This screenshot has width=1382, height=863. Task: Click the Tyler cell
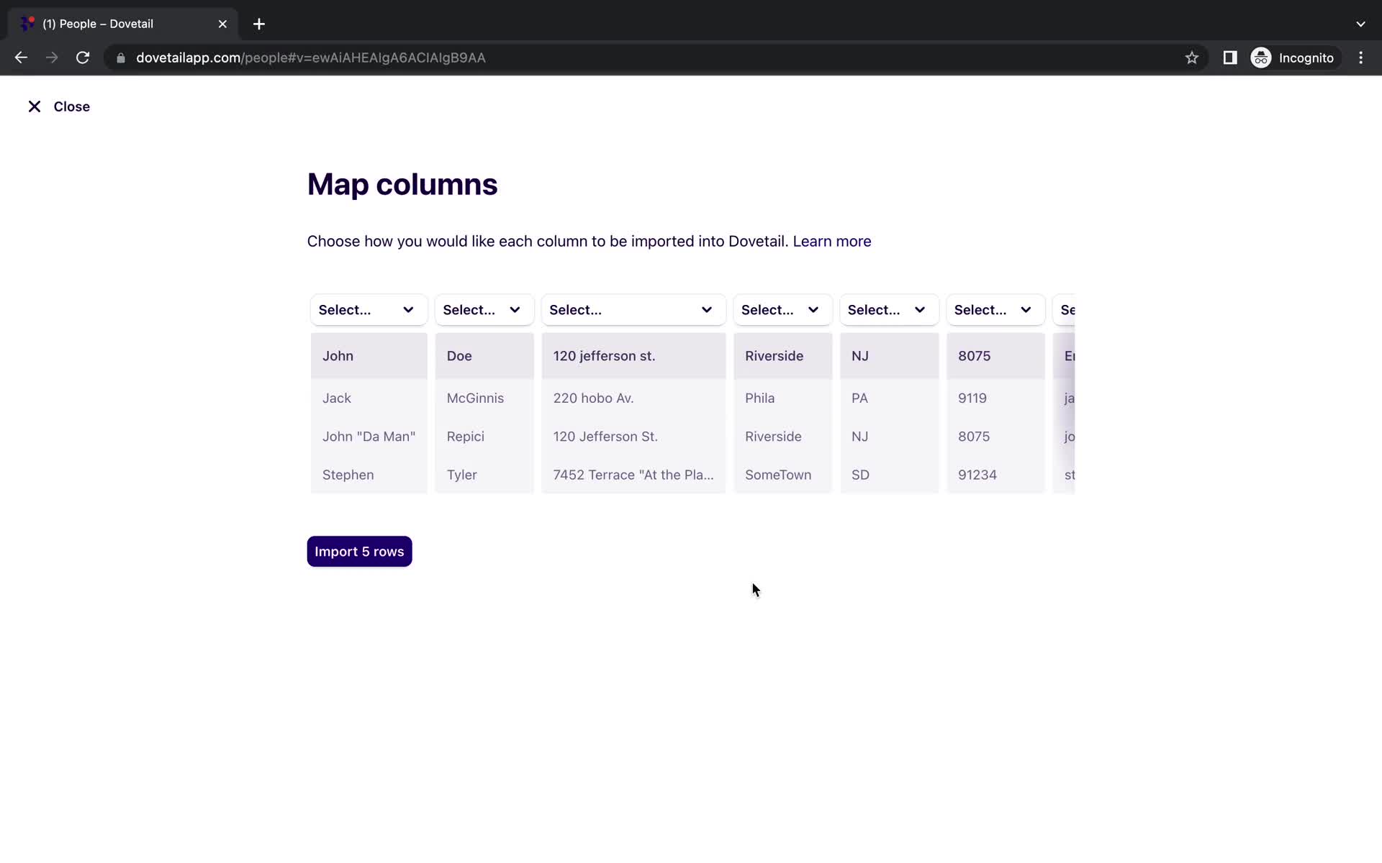(x=484, y=475)
